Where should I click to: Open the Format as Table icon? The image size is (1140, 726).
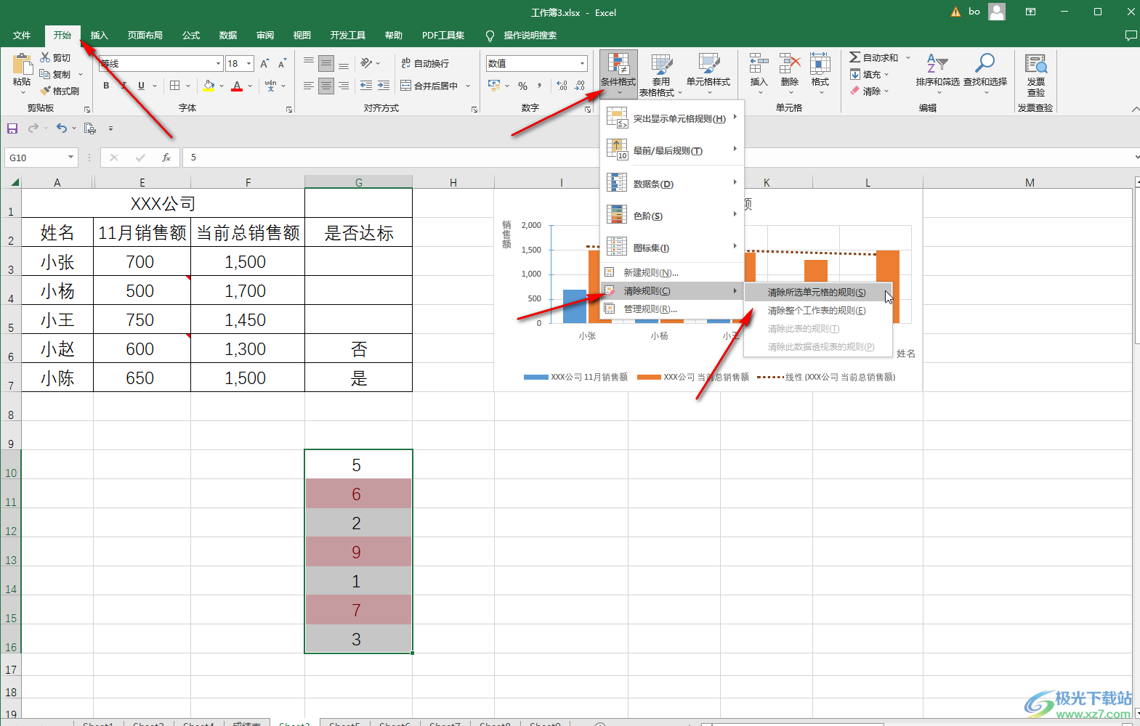pyautogui.click(x=661, y=64)
